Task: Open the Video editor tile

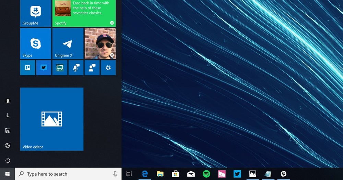Action: point(52,119)
